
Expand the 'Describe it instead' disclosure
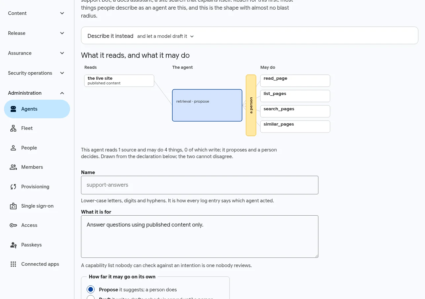[250, 36]
